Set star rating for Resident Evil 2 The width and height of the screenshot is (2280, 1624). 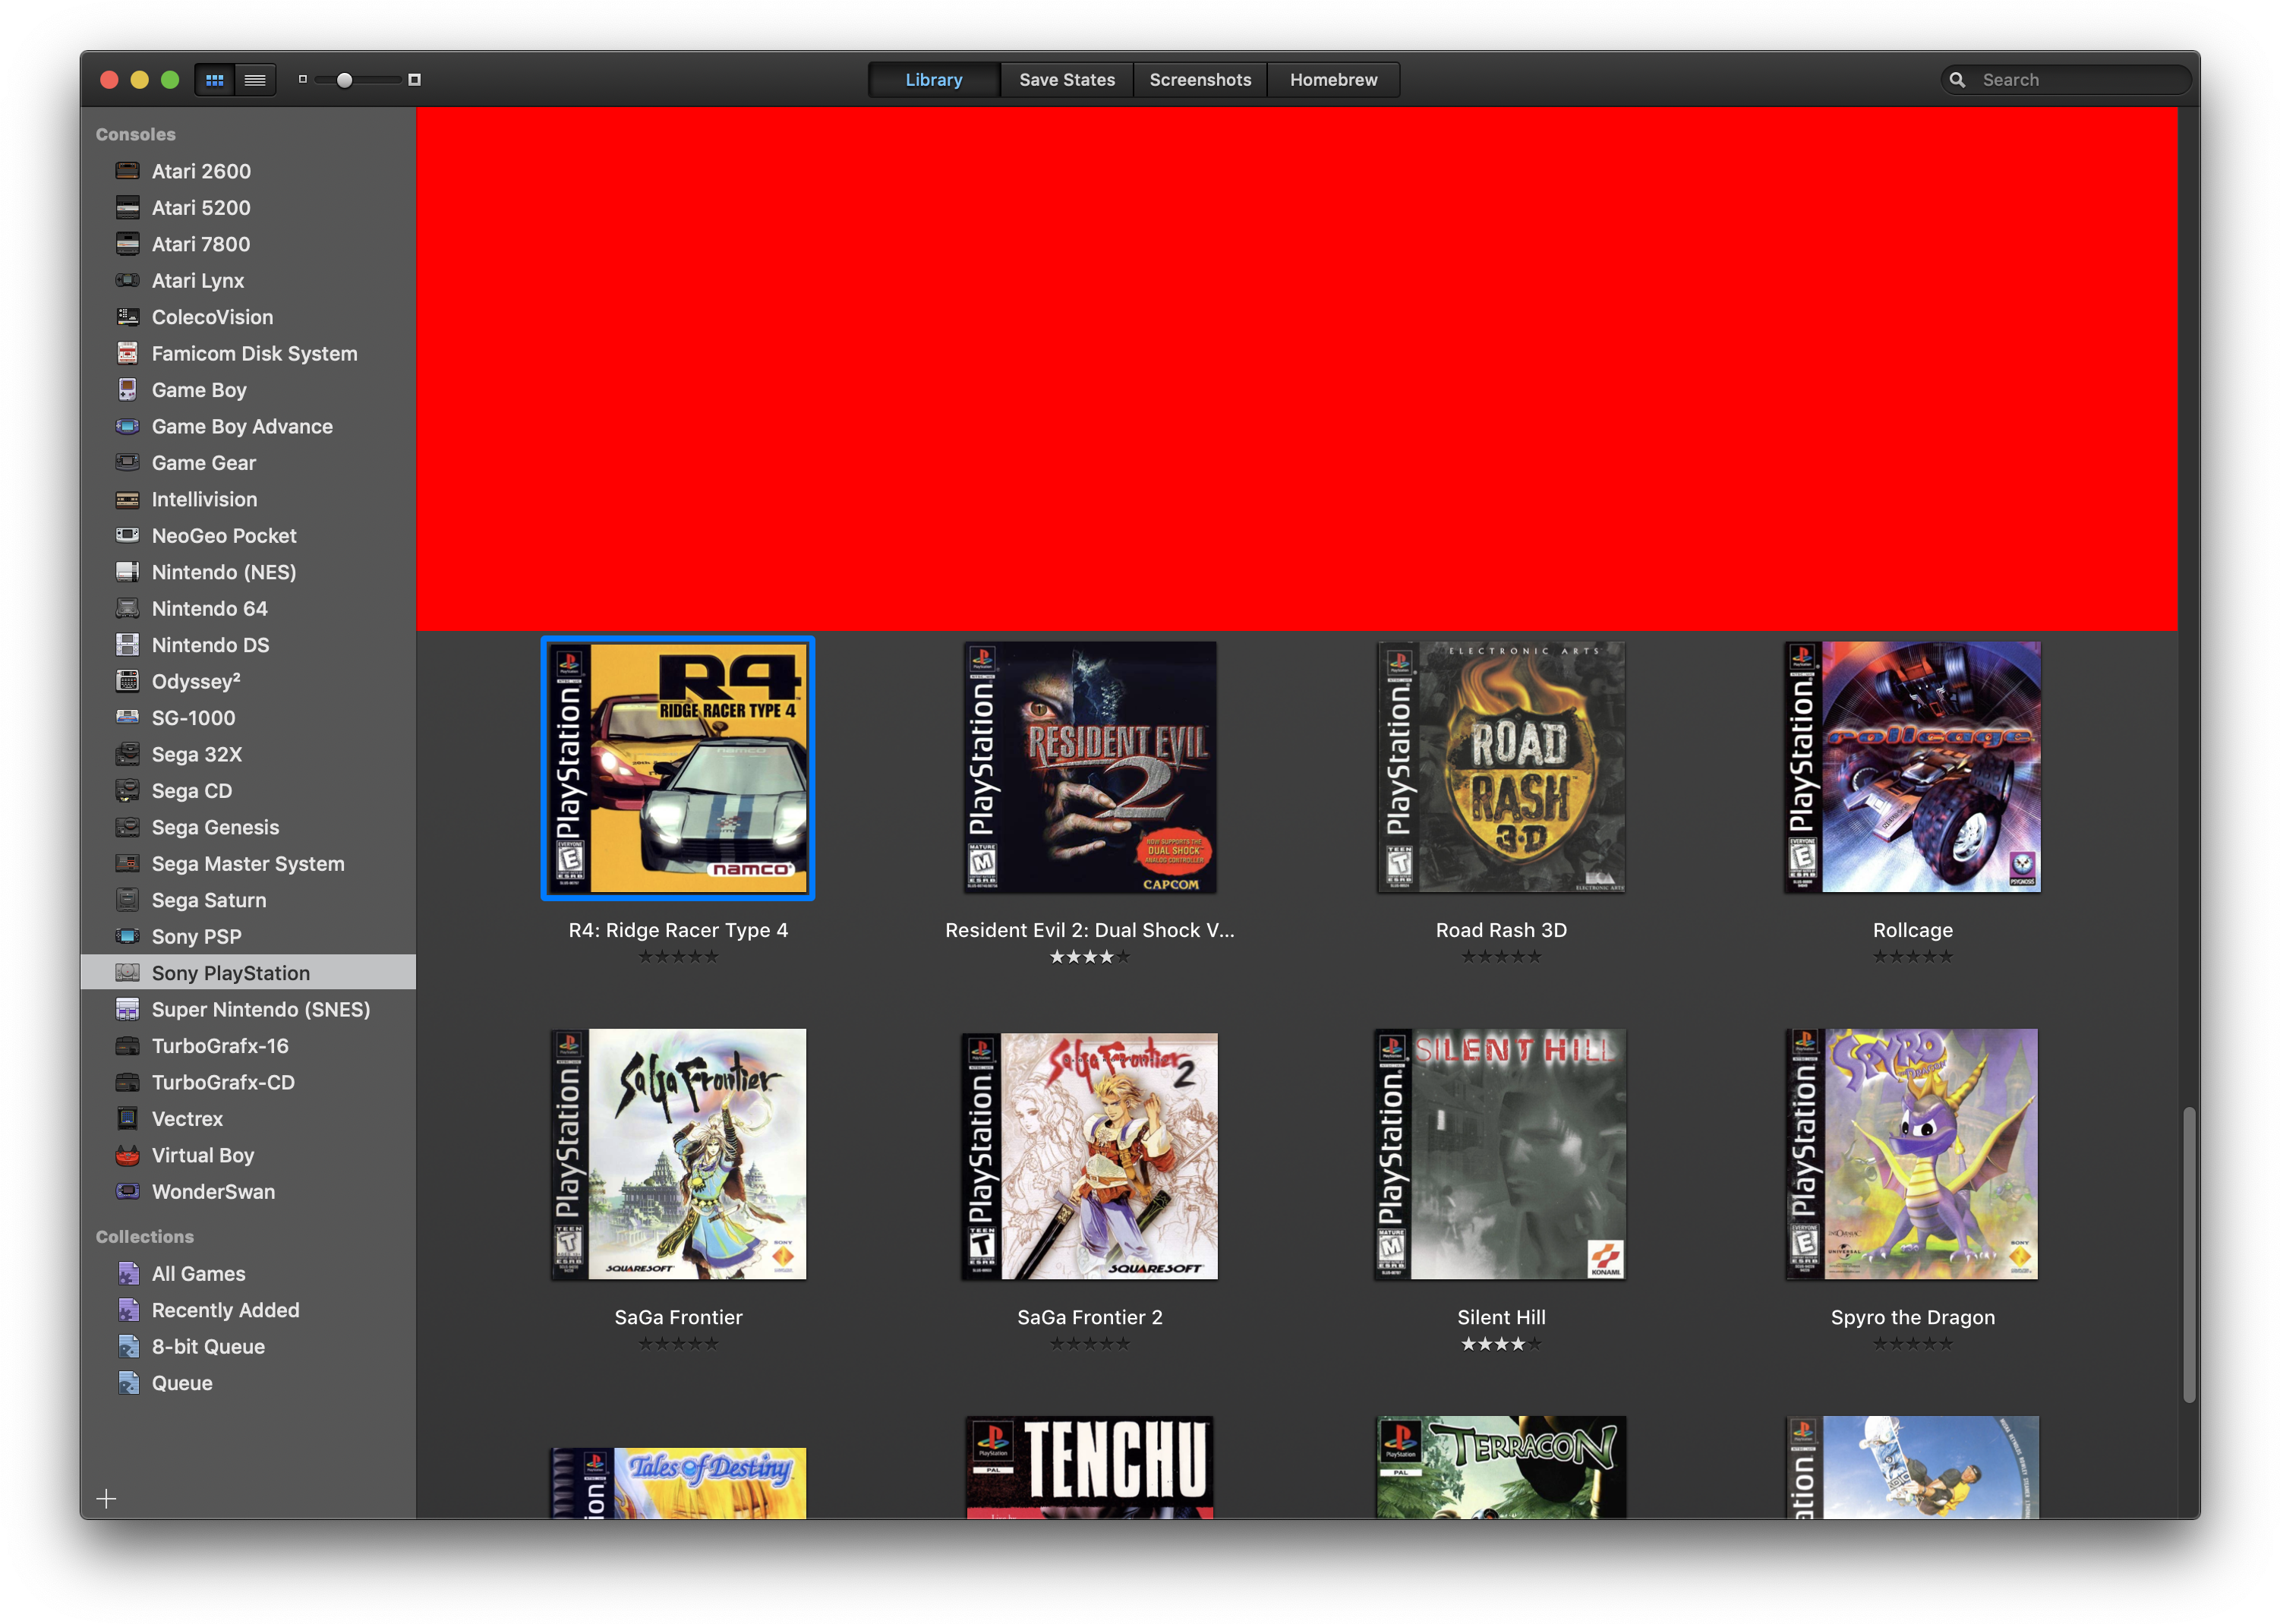coord(1090,958)
